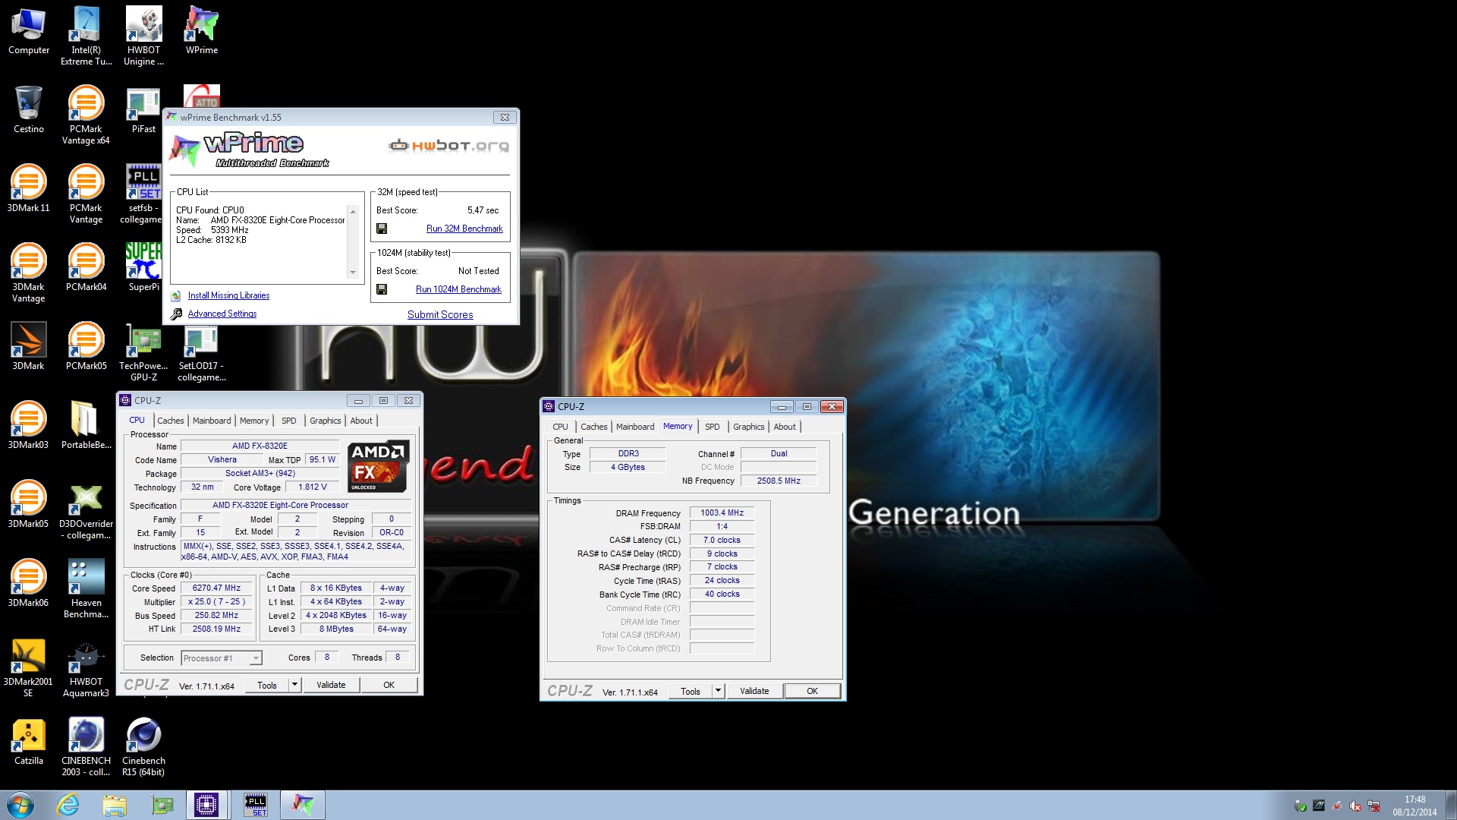Open the Heaven Benchmark shortcut
The height and width of the screenshot is (820, 1457).
click(86, 588)
